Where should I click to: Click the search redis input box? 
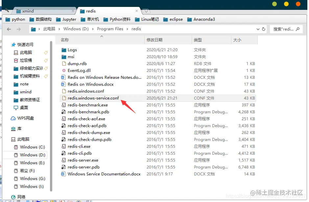[x=286, y=29]
